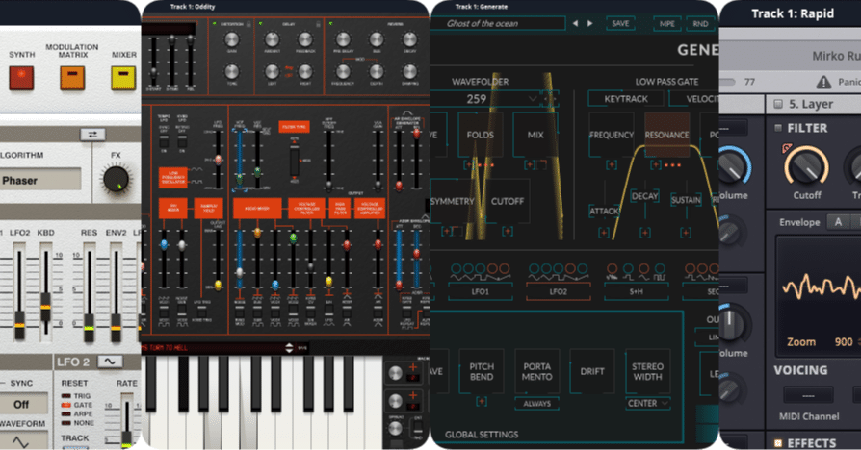Switch to the LFO2 tab in Generate

pos(558,291)
